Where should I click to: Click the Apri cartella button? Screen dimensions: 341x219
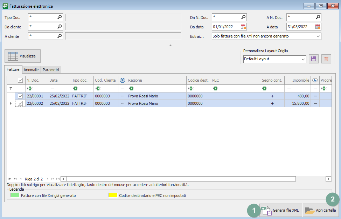click(321, 210)
